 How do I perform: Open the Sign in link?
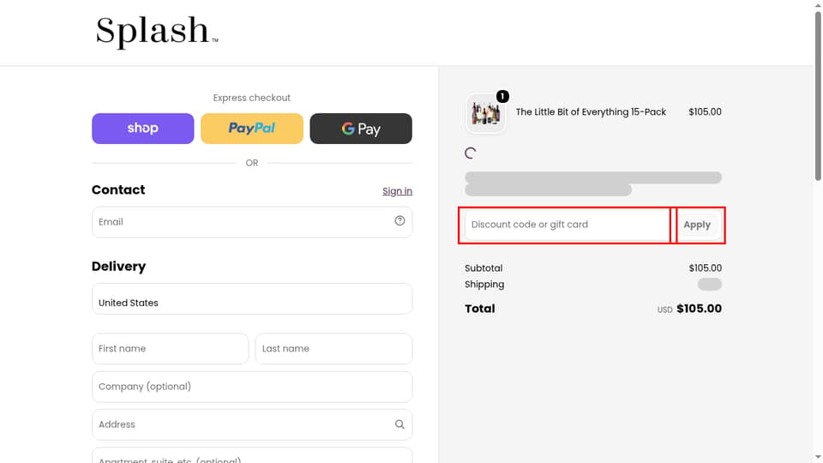tap(397, 191)
